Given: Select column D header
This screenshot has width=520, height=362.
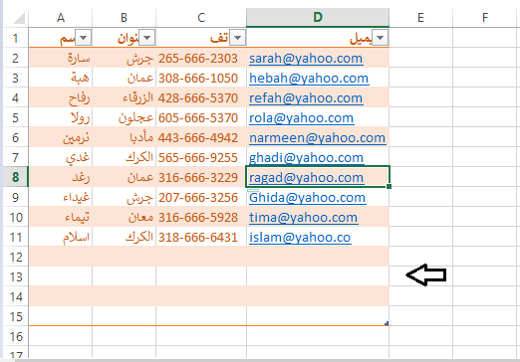Looking at the screenshot, I should click(318, 18).
